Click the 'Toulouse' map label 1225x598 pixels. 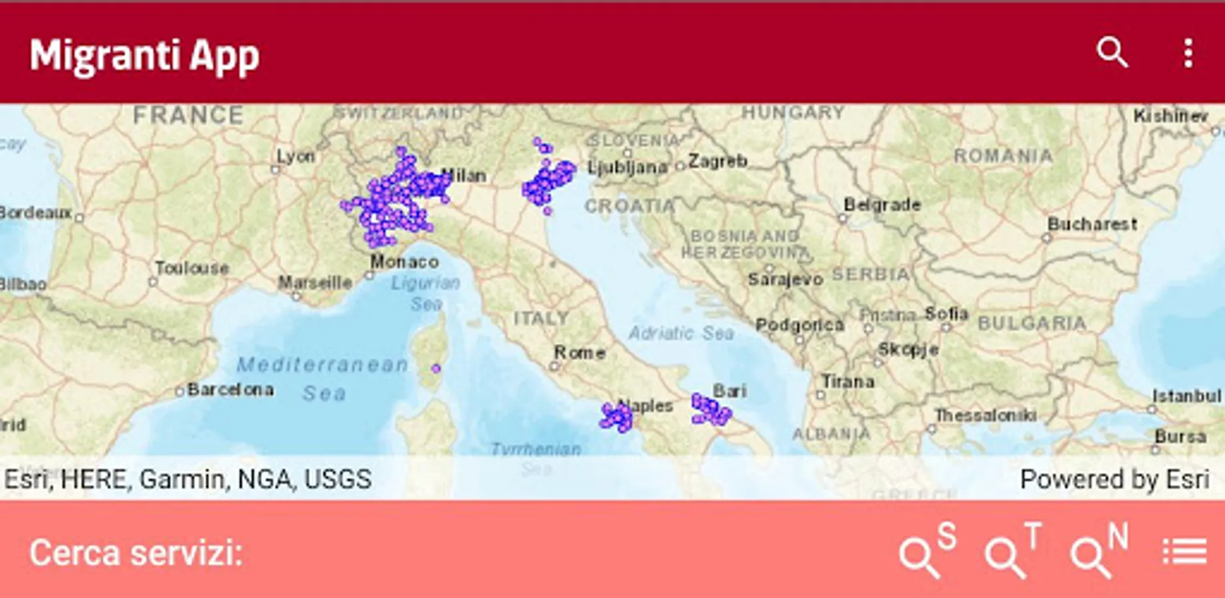[x=192, y=268]
